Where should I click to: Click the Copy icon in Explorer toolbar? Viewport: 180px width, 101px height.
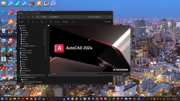pyautogui.click(x=33, y=22)
